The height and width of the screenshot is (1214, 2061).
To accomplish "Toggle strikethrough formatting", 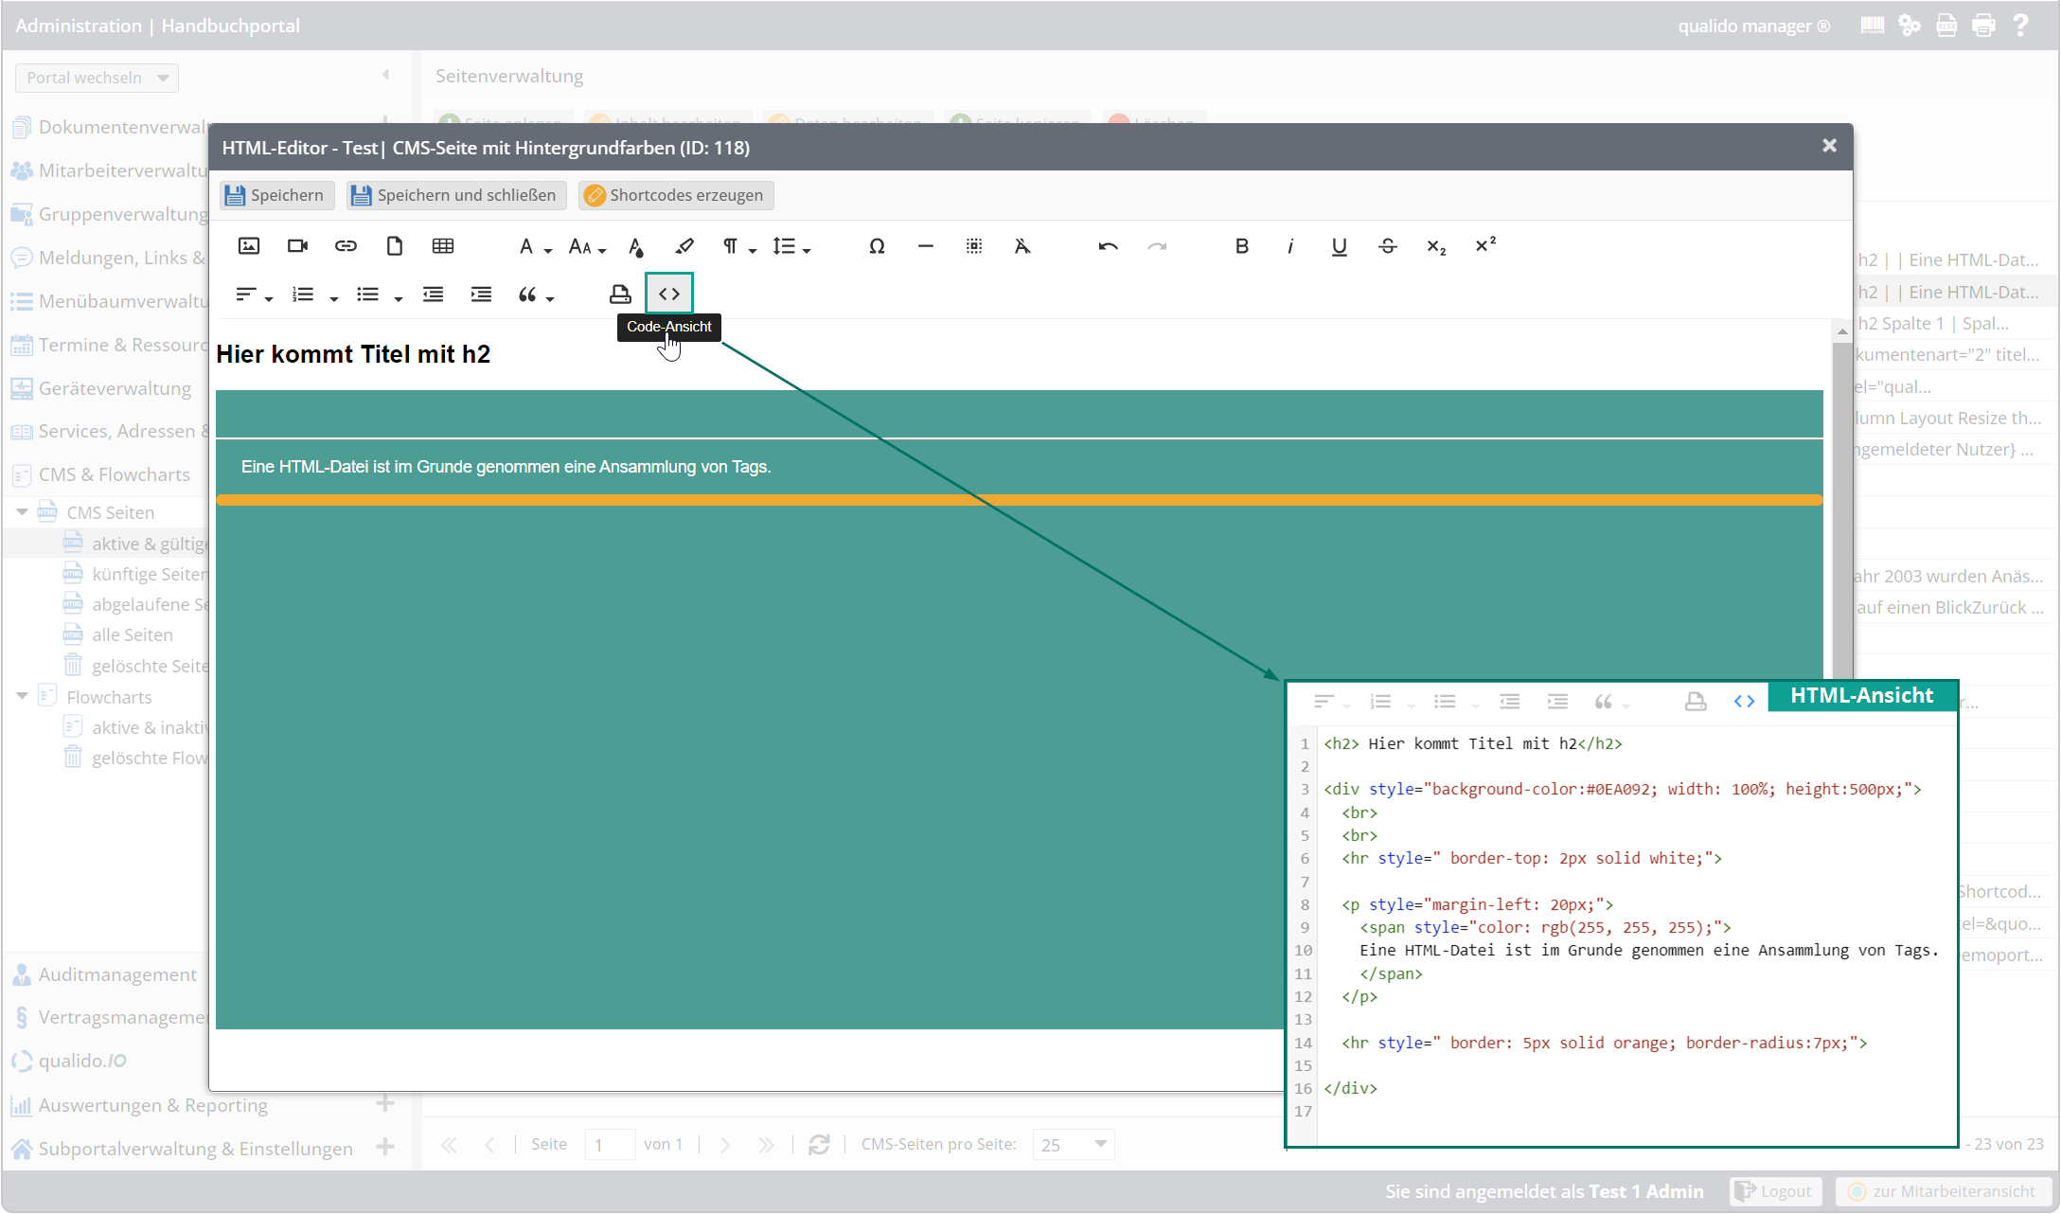I will pyautogui.click(x=1388, y=246).
